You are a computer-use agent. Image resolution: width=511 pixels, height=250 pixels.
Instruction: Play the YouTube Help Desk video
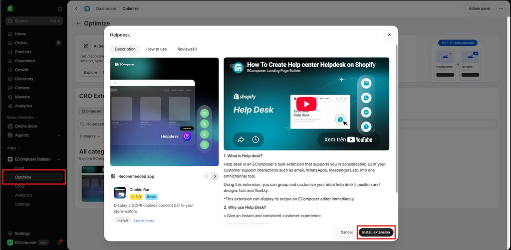[306, 104]
